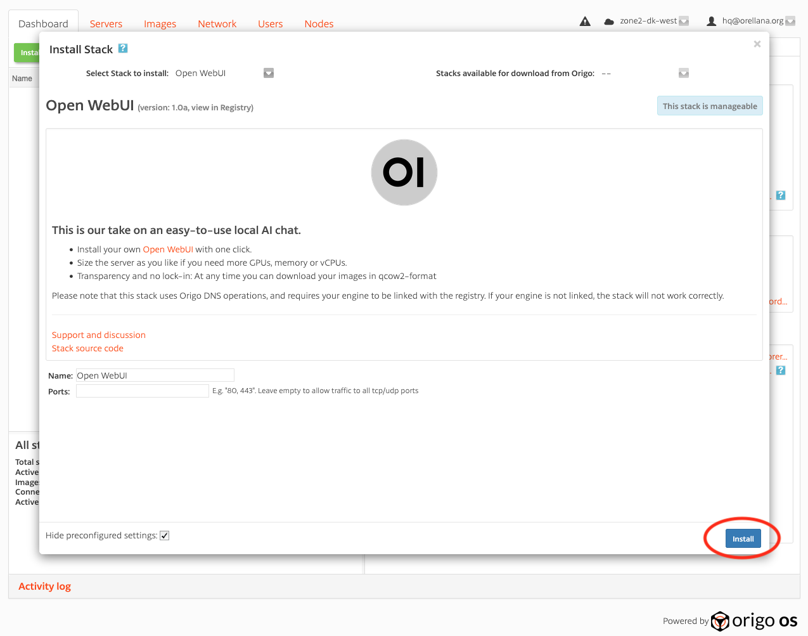
Task: Expand the zone2-dk-west engine dropdown
Action: 684,22
